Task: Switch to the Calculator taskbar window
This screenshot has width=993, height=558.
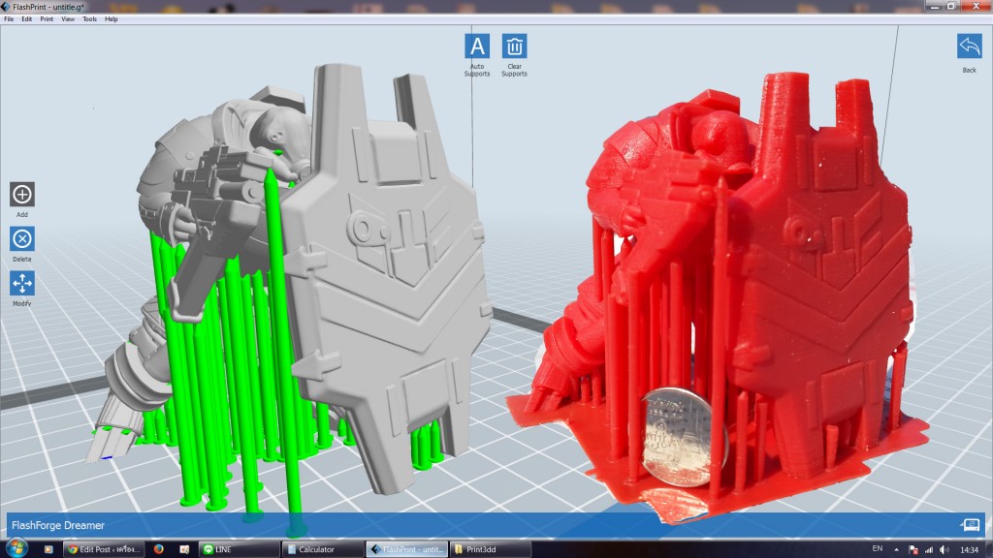Action: pos(322,549)
